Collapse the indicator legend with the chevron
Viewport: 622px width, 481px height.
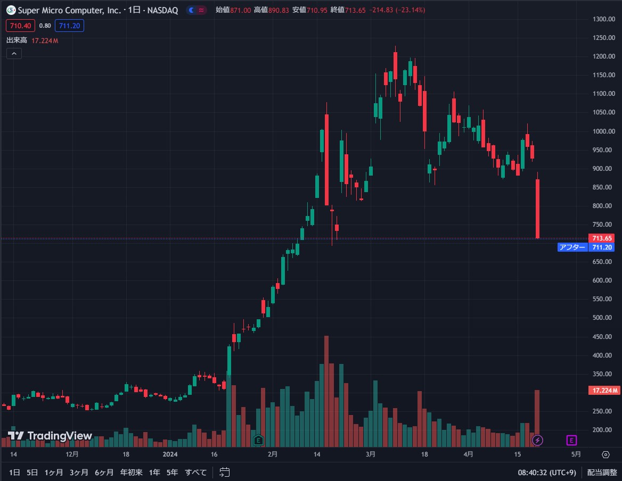pyautogui.click(x=14, y=54)
